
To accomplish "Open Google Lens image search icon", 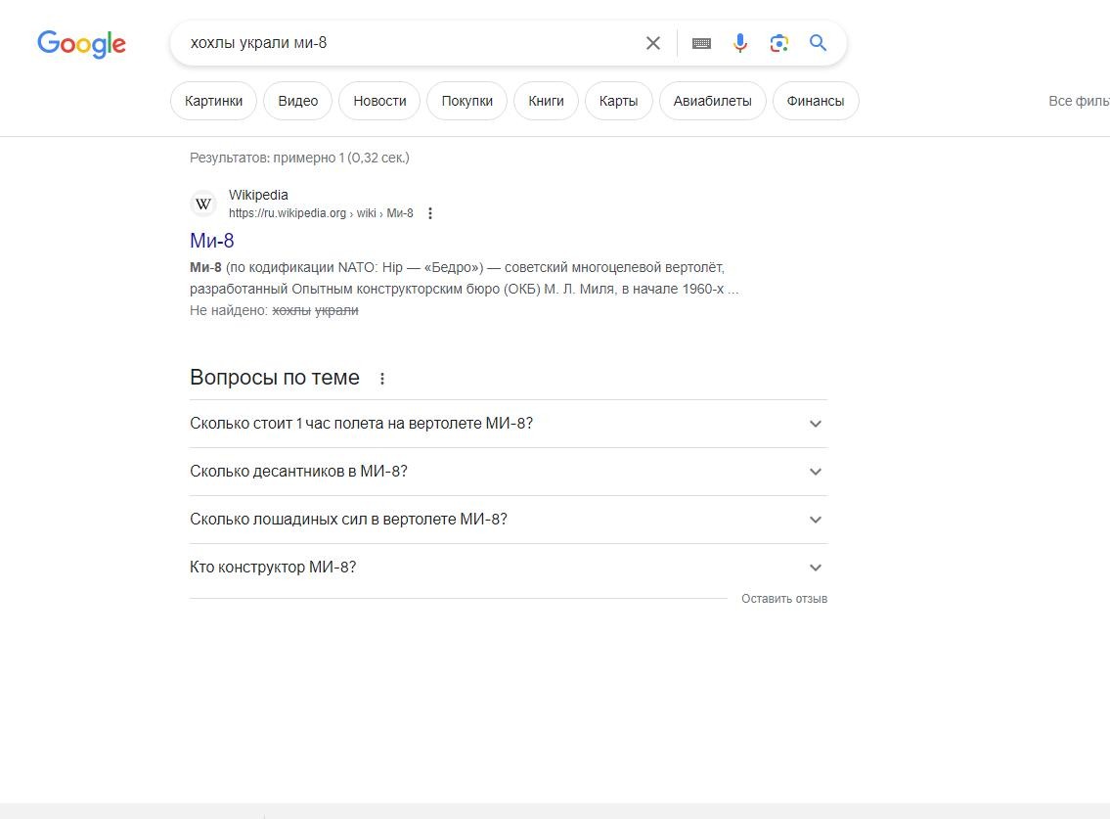I will pyautogui.click(x=778, y=43).
